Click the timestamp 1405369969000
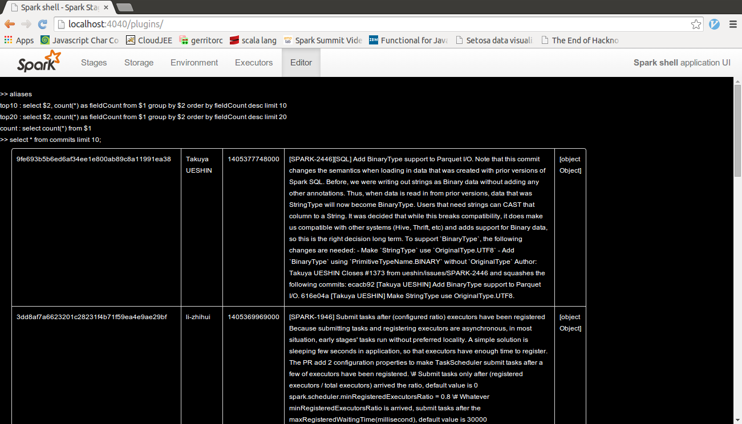The height and width of the screenshot is (424, 742). click(x=253, y=317)
